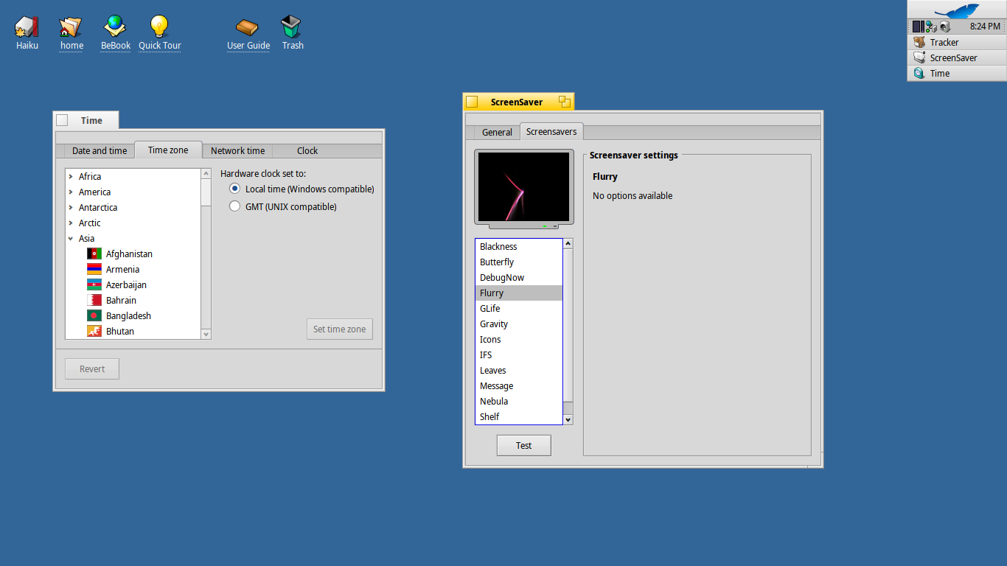Switch to ScreenSaver in the Deskbar
The width and height of the screenshot is (1007, 566).
(x=957, y=57)
